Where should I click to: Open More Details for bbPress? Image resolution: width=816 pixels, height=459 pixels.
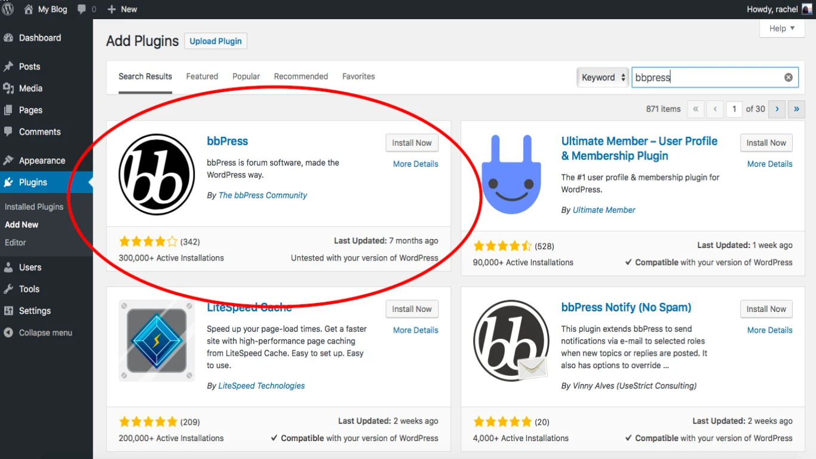(x=416, y=164)
